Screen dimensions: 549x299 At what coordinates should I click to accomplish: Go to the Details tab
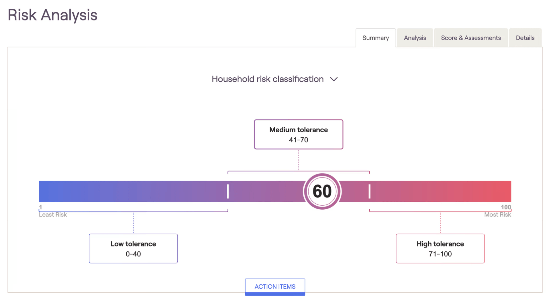(x=525, y=38)
